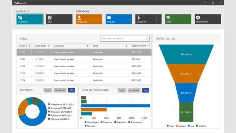Click the long blue Televisions bar
236x133 pixels.
(x=116, y=106)
